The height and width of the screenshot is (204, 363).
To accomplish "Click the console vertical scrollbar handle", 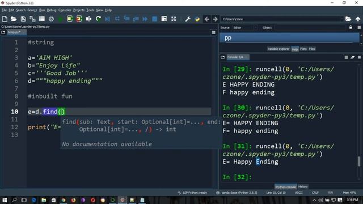I will (359, 161).
